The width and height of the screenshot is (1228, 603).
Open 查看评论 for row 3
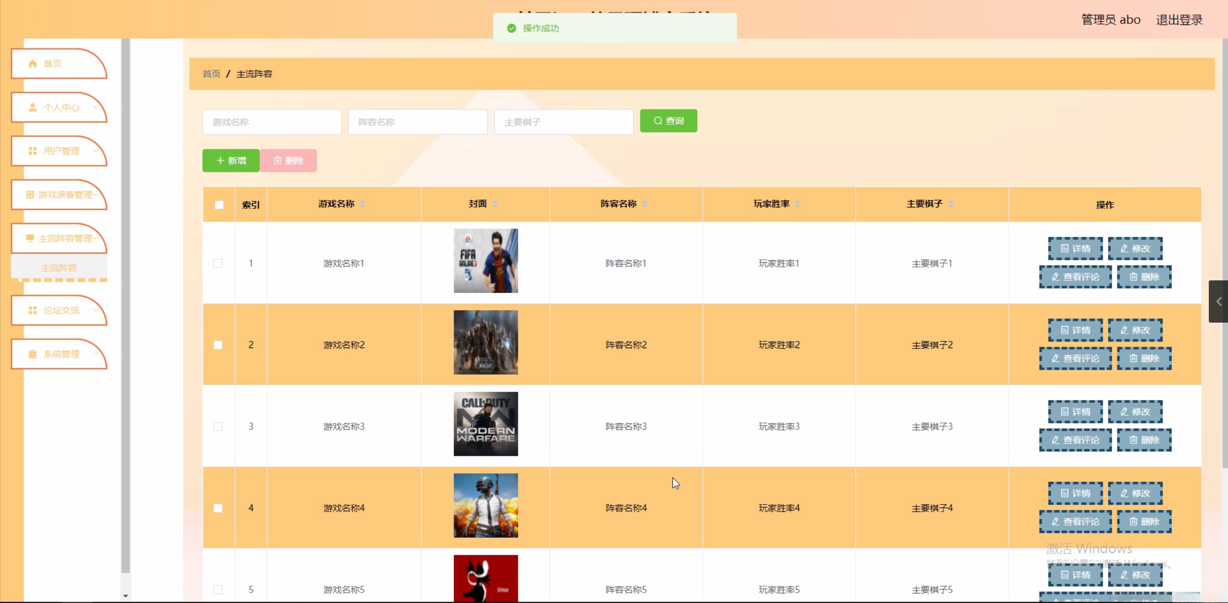[1075, 440]
